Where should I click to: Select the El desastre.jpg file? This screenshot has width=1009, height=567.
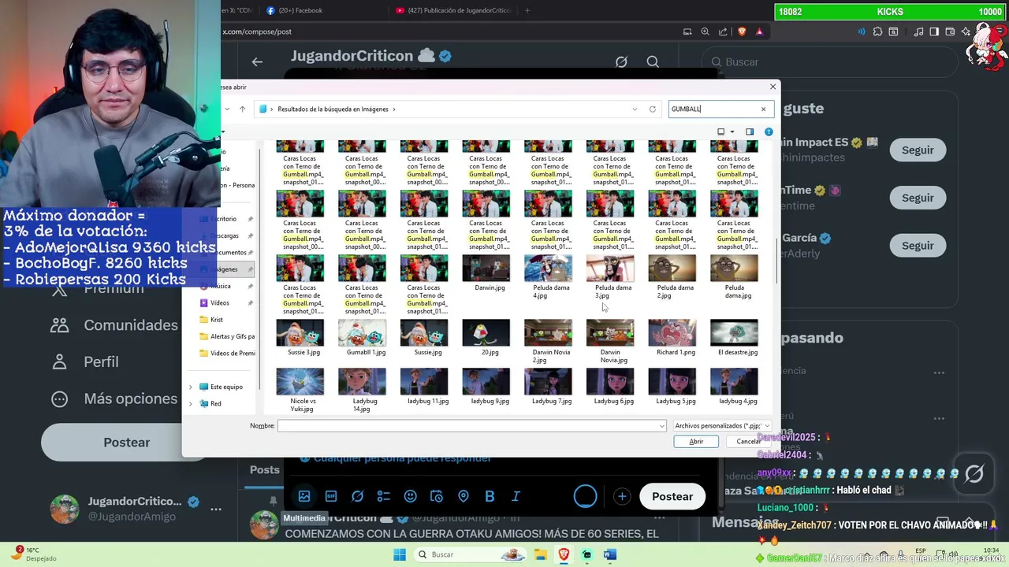click(735, 339)
